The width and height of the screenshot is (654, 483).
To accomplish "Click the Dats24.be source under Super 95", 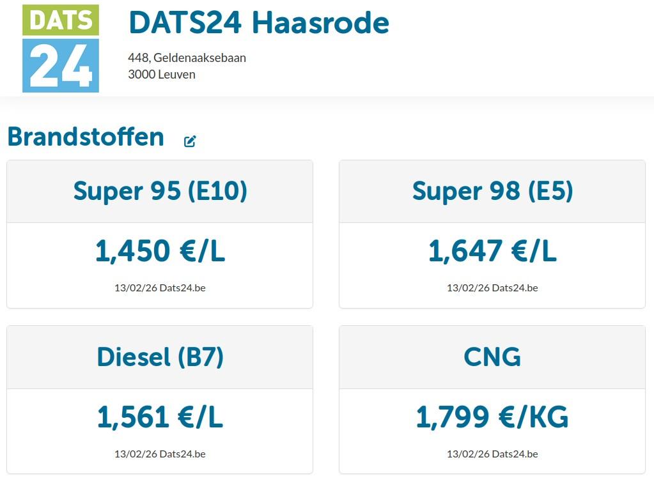I will coord(182,288).
